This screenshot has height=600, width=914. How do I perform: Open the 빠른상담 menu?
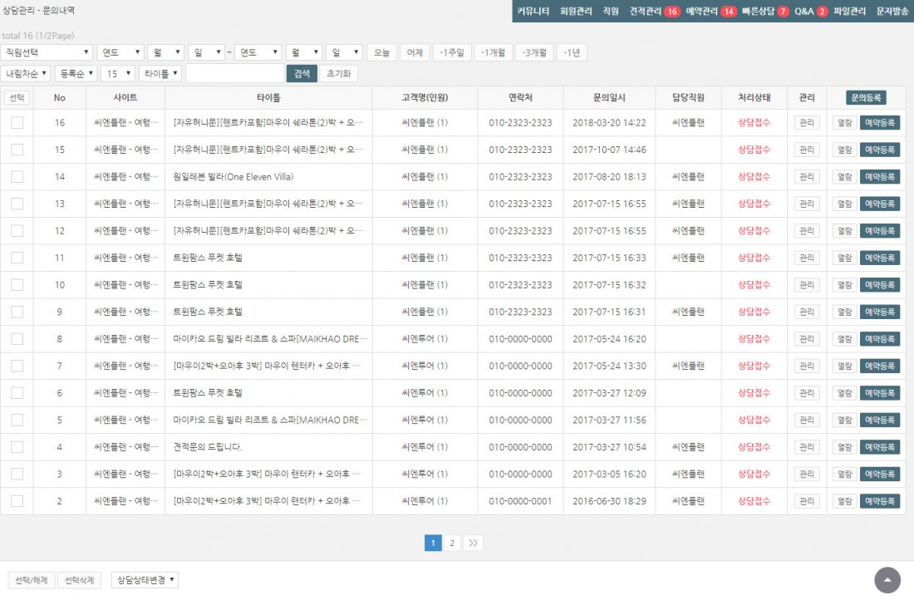click(764, 11)
